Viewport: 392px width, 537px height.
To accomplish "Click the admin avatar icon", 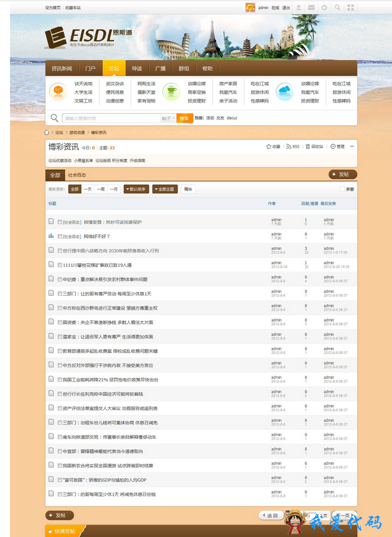I will tap(250, 8).
